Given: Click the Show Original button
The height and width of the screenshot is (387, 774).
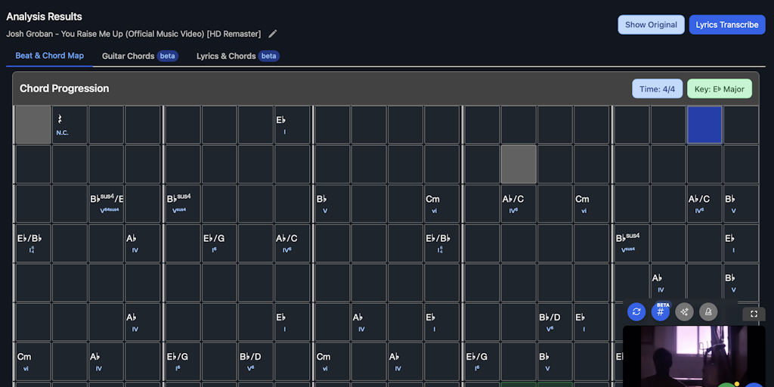Looking at the screenshot, I should (651, 25).
